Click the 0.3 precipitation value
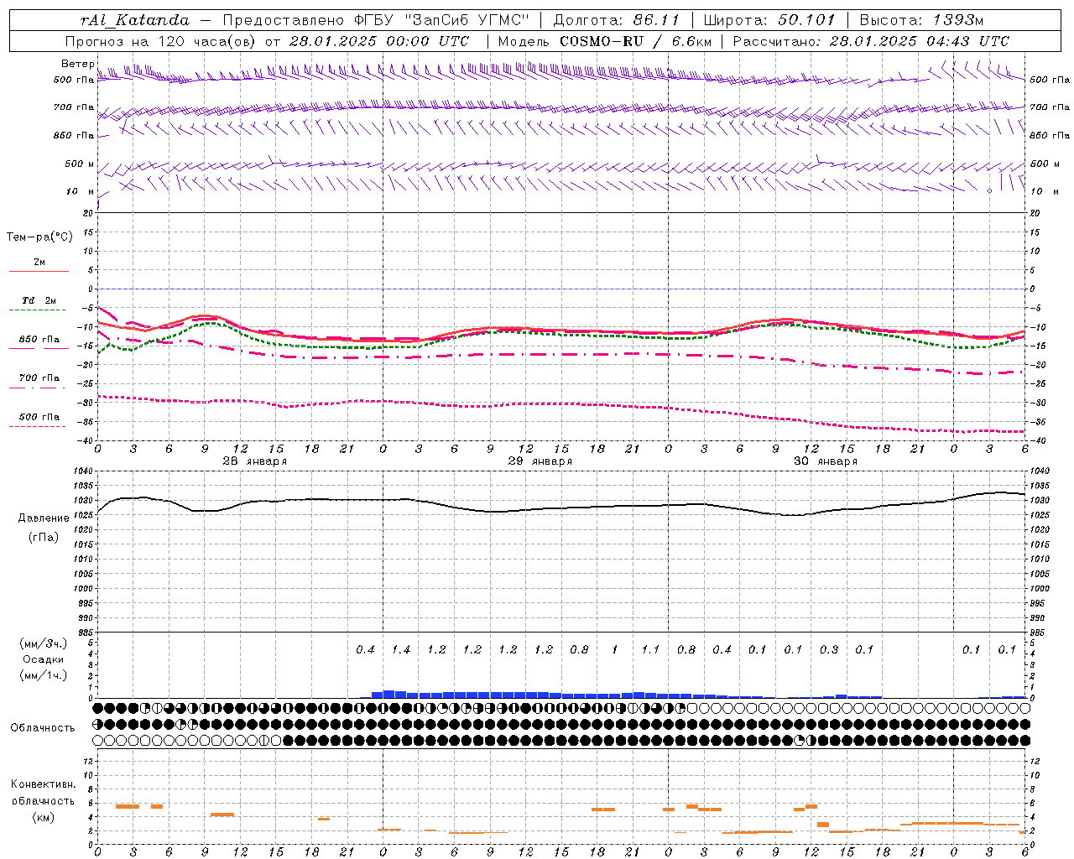1074x859 pixels. (x=829, y=650)
